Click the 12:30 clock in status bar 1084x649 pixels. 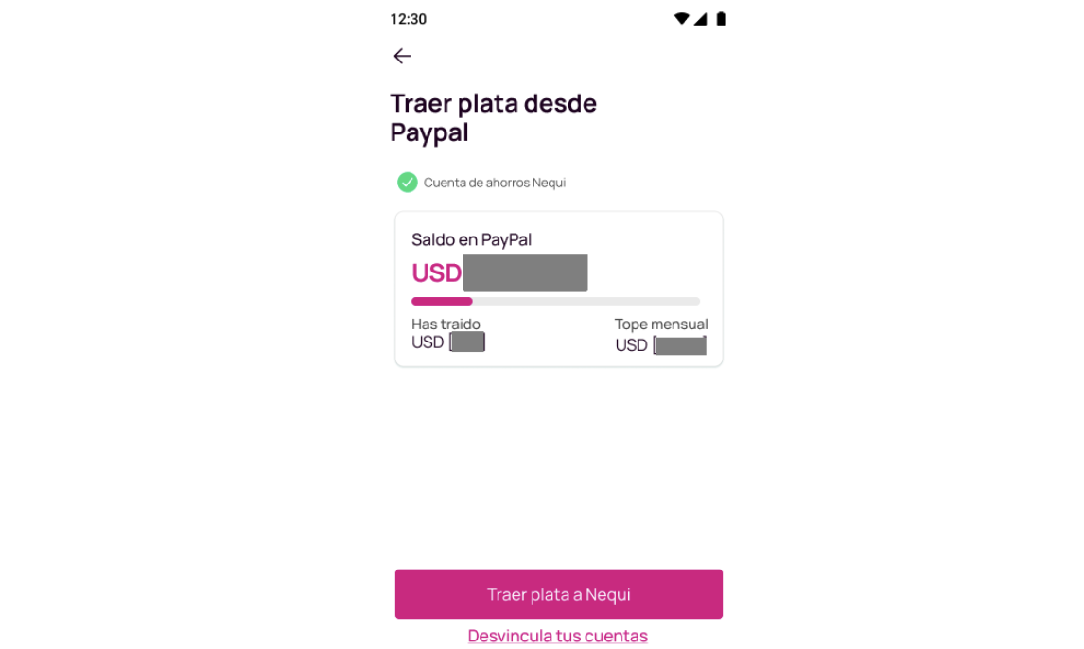[409, 19]
